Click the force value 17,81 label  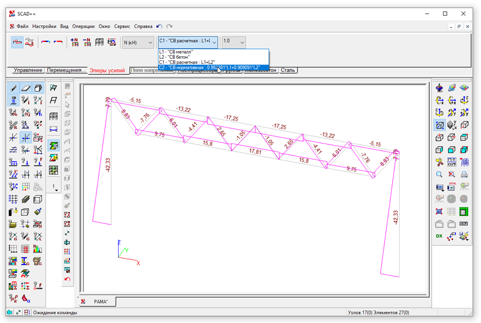255,152
